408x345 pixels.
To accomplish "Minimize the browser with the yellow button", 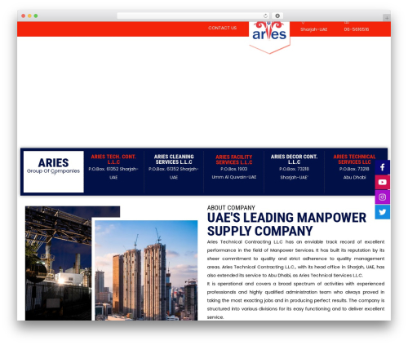I will click(29, 15).
